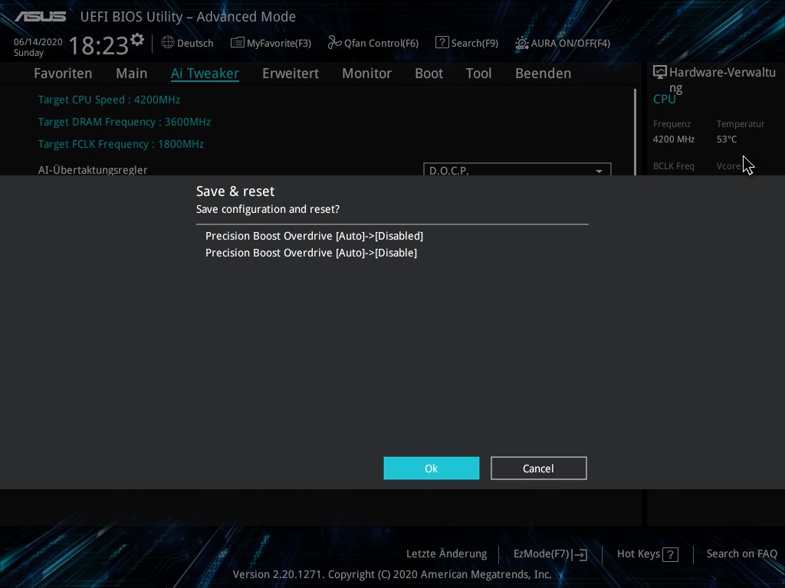The height and width of the screenshot is (588, 785).
Task: Click the Search question mark icon
Action: 442,43
